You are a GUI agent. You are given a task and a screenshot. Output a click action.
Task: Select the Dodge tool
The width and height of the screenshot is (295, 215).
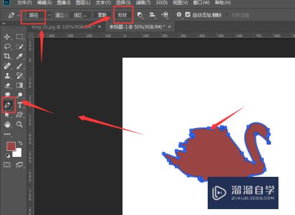19,95
